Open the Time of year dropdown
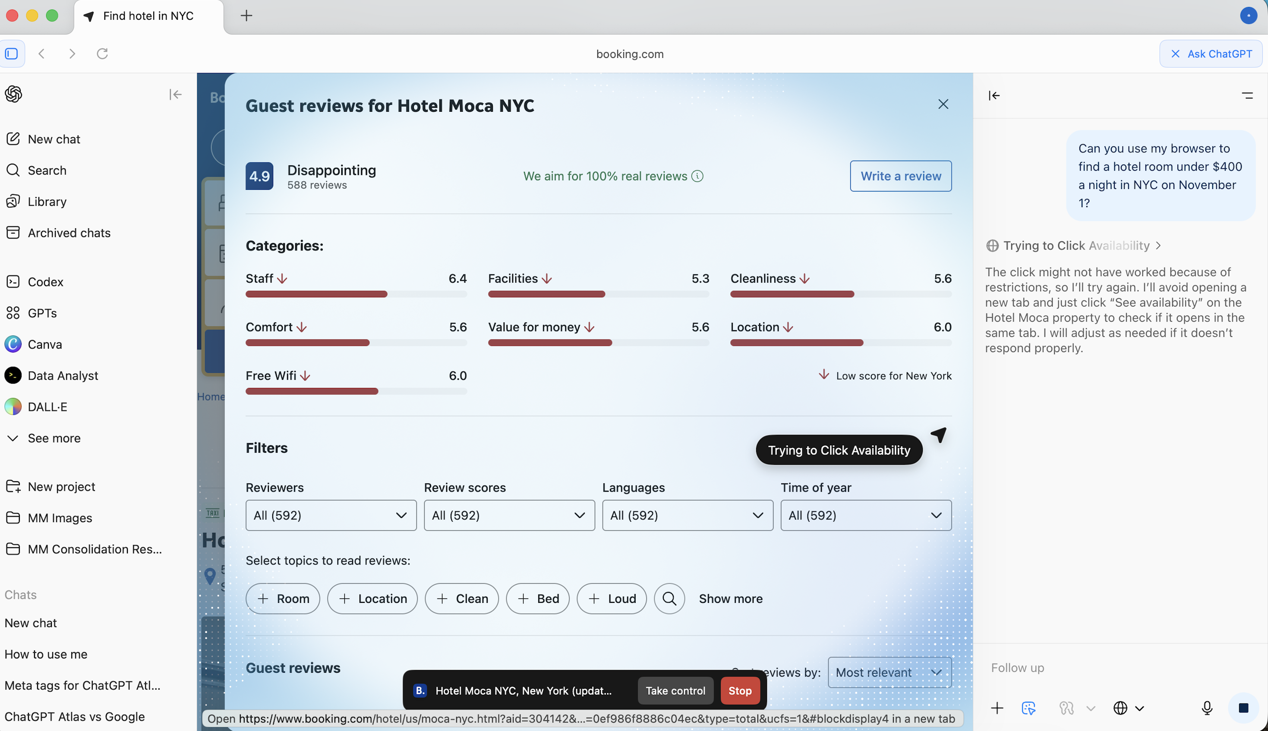This screenshot has width=1268, height=731. 865,515
